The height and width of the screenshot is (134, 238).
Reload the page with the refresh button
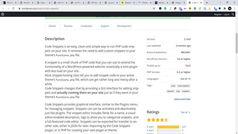(x=13, y=9)
